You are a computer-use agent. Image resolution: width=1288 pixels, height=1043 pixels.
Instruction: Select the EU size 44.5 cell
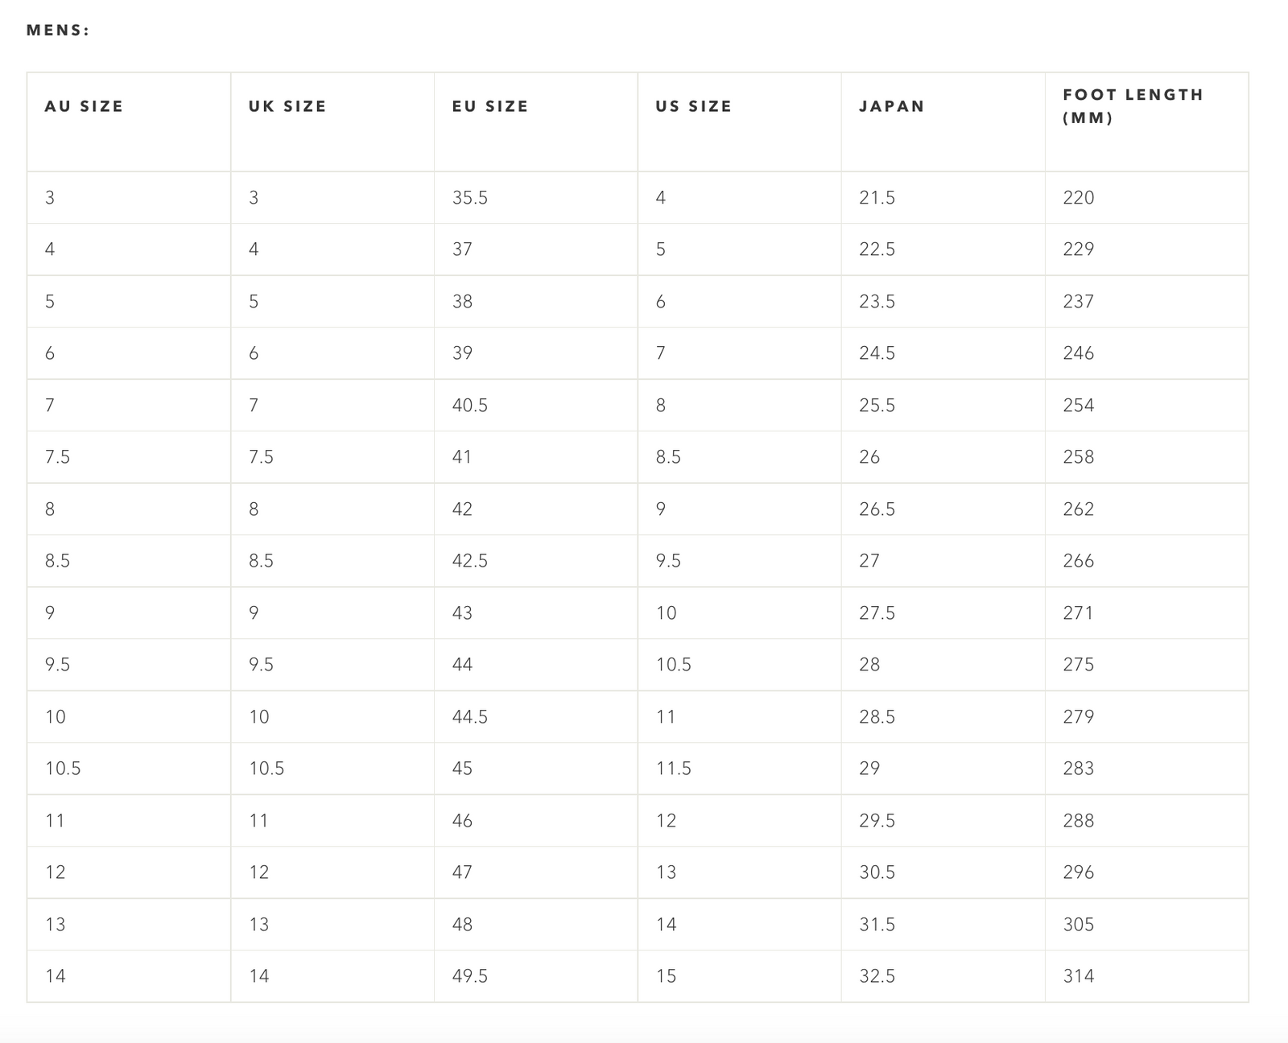[470, 717]
